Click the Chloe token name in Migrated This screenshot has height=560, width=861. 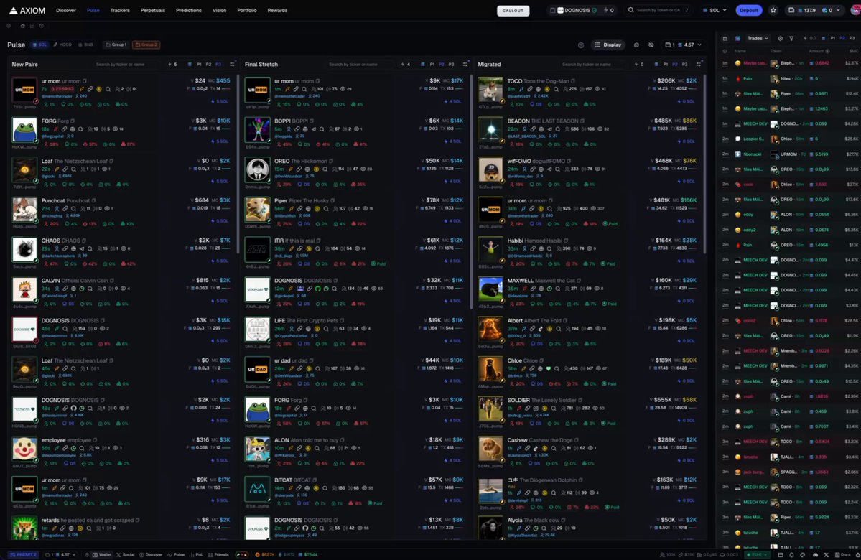(x=514, y=360)
